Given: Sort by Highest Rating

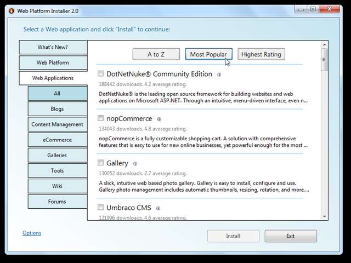Looking at the screenshot, I should click(x=261, y=54).
